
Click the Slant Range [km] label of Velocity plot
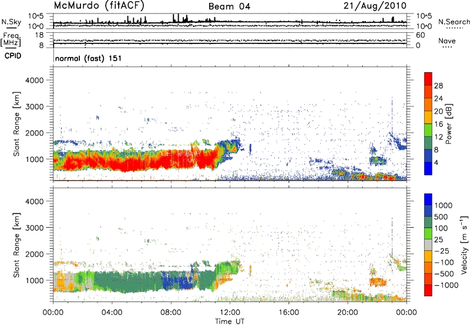coord(16,245)
